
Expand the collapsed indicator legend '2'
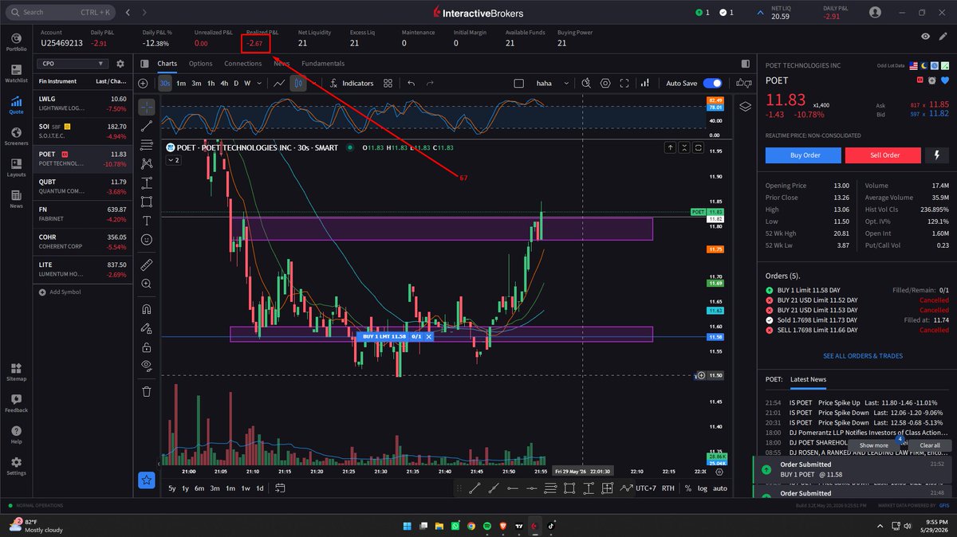tap(174, 160)
